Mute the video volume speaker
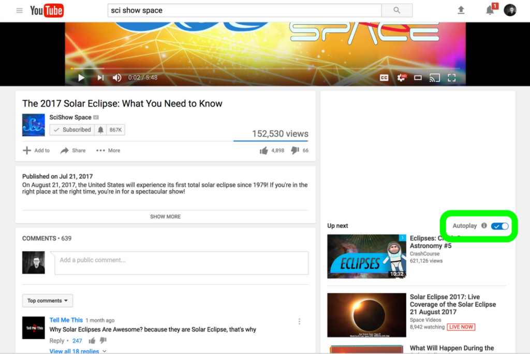This screenshot has width=530, height=354. point(117,78)
